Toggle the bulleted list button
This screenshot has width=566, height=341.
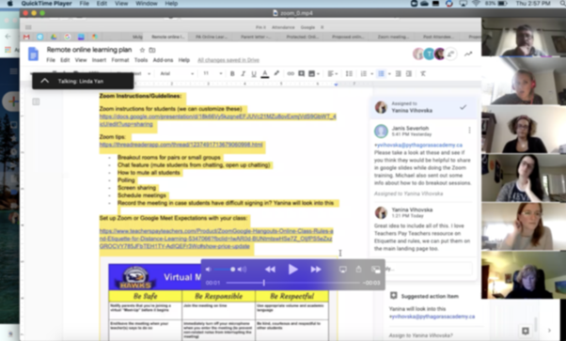(x=381, y=73)
